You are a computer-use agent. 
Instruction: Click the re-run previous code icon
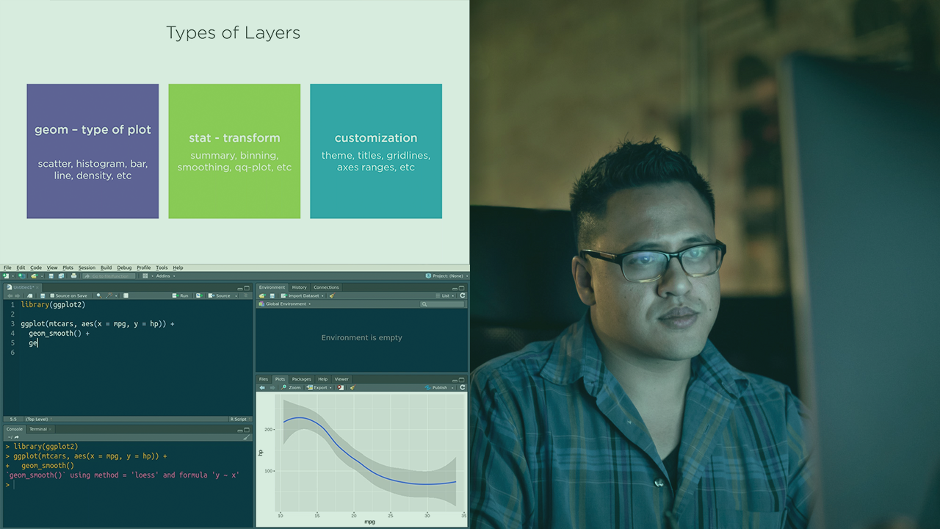click(x=200, y=296)
